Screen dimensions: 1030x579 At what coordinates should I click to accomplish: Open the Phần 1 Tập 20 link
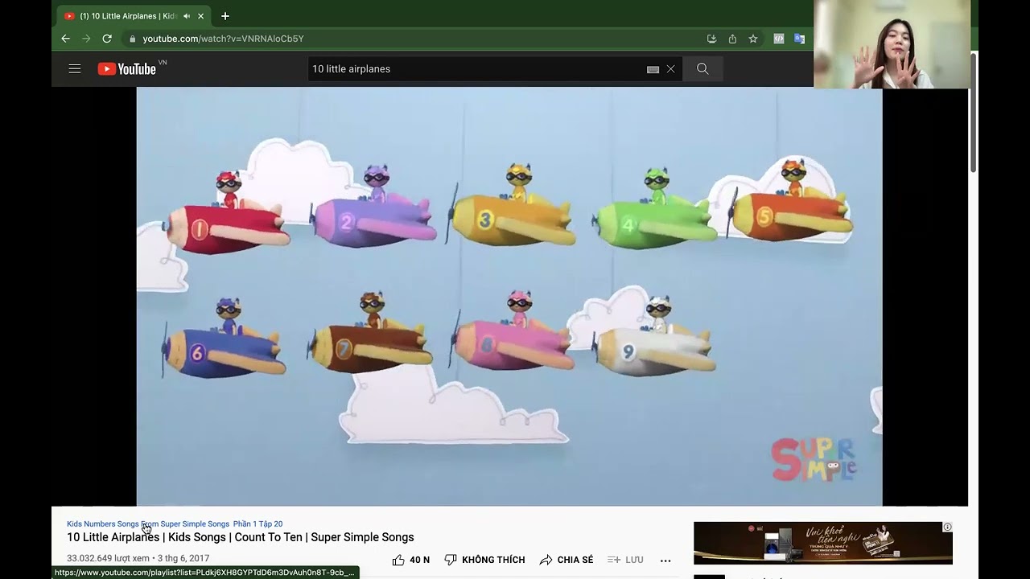257,524
